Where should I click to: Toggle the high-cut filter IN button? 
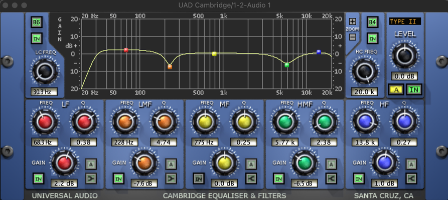(x=372, y=38)
